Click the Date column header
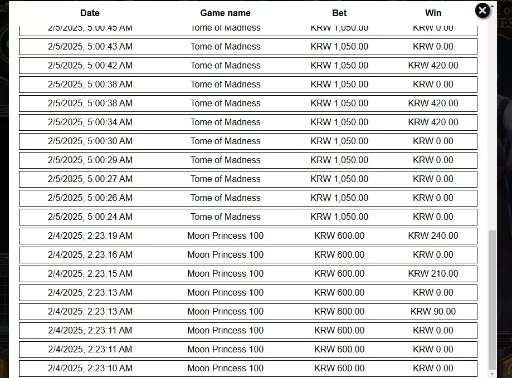The height and width of the screenshot is (378, 512). (x=90, y=13)
